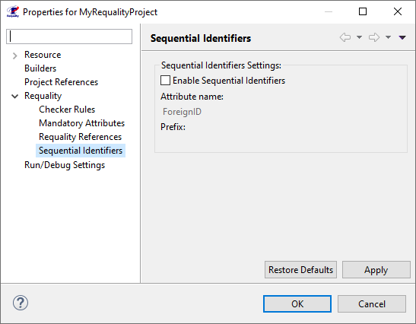
Task: Open the Requality References page
Action: click(x=80, y=137)
